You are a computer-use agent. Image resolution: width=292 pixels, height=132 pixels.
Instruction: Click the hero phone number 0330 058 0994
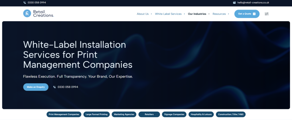68,87
